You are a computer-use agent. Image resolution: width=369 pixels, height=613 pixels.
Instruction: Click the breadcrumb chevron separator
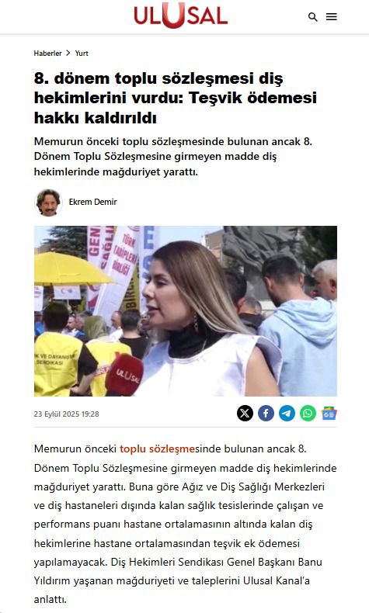(x=68, y=53)
